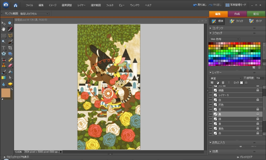
Task: Switch to the 配信 tab
Action: (x=256, y=14)
